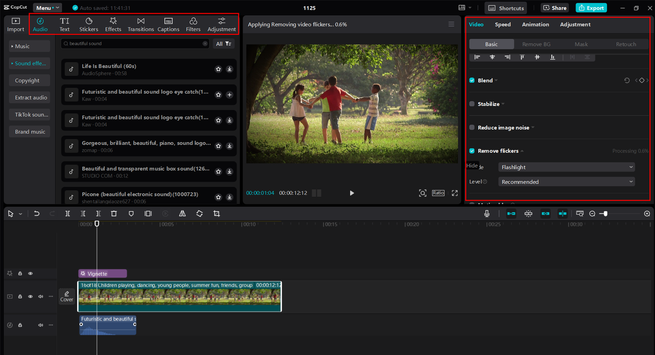
Task: Undo the last timeline action
Action: (x=37, y=214)
